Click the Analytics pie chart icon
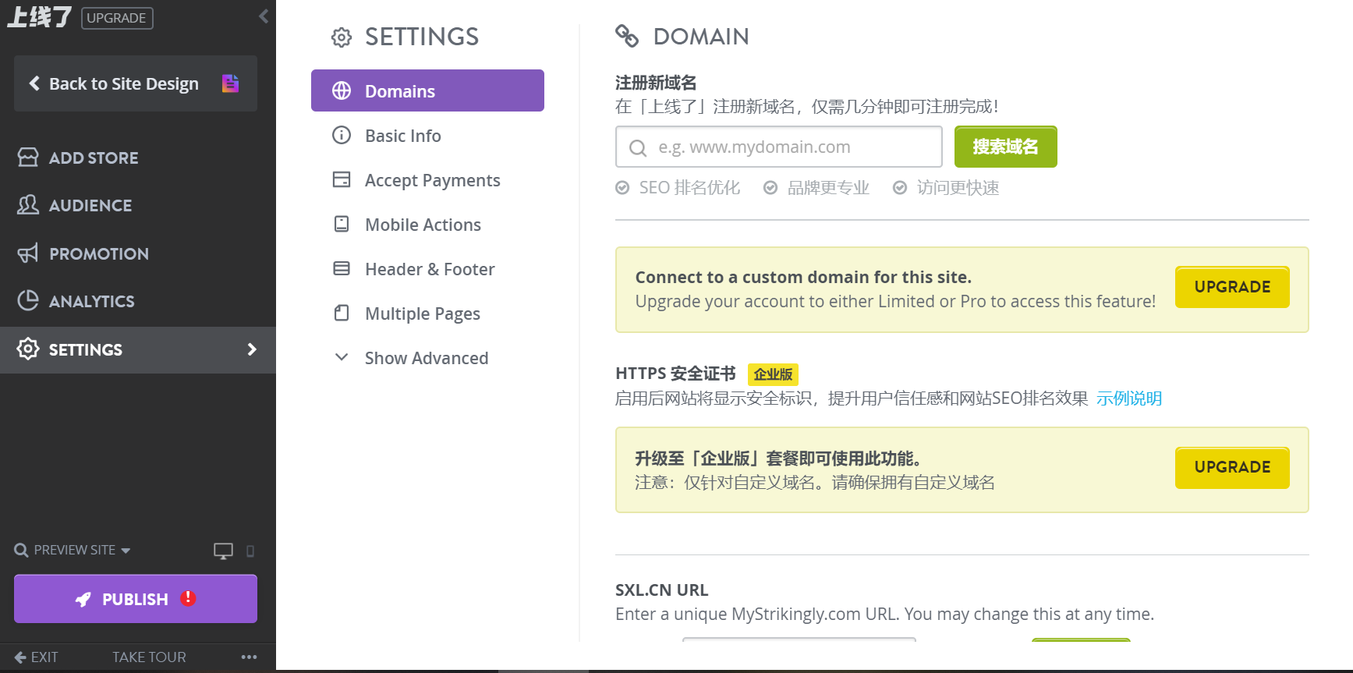The width and height of the screenshot is (1353, 673). (28, 301)
